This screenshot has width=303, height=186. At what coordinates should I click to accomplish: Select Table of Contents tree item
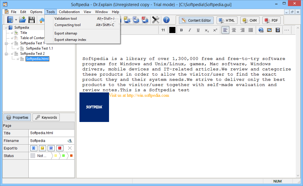32,38
